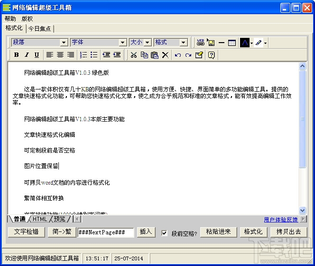
Task: Click the text 图片位置保留
Action: [x=41, y=166]
